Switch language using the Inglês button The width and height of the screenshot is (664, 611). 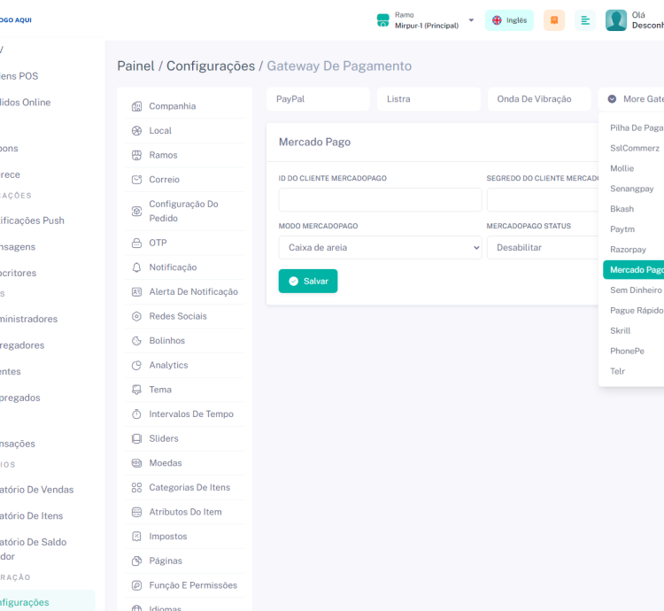click(x=509, y=20)
